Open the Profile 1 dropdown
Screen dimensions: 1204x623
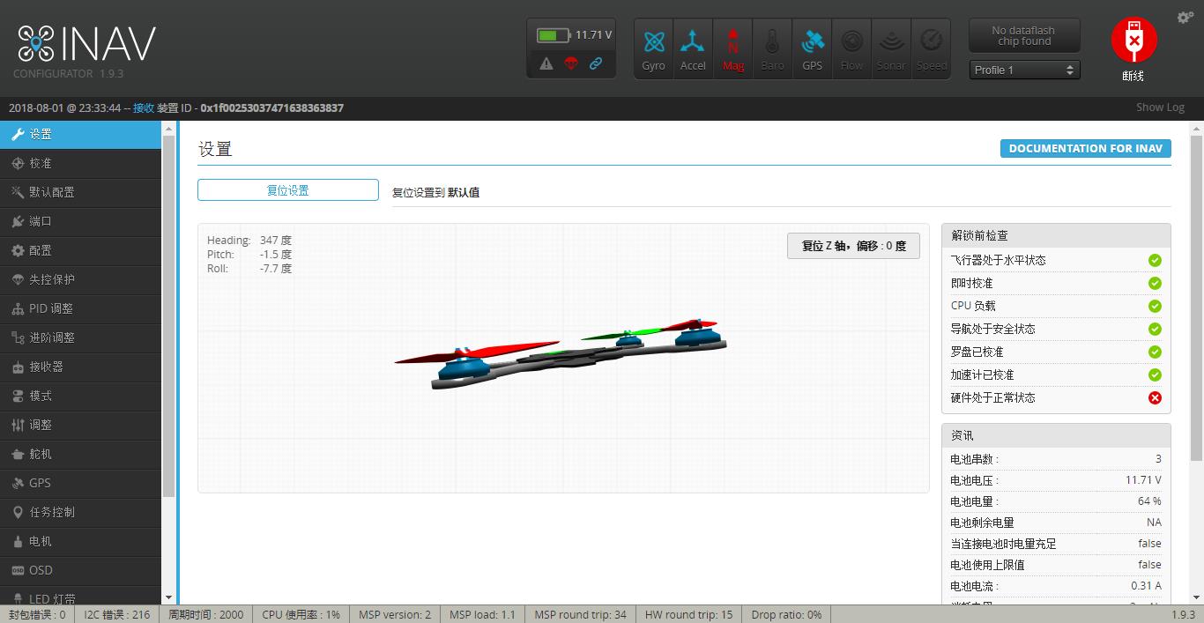[x=1024, y=70]
